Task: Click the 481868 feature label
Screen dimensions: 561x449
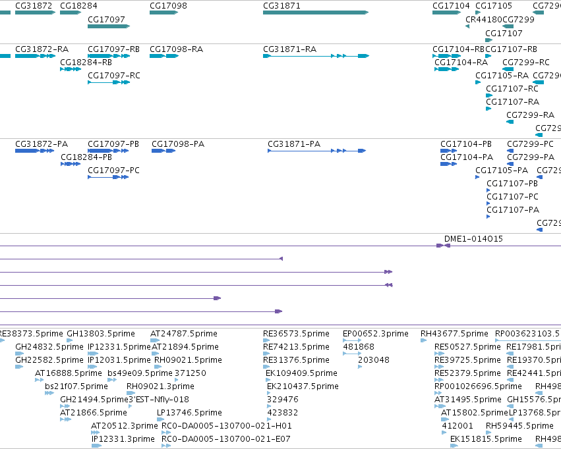Action: click(359, 347)
